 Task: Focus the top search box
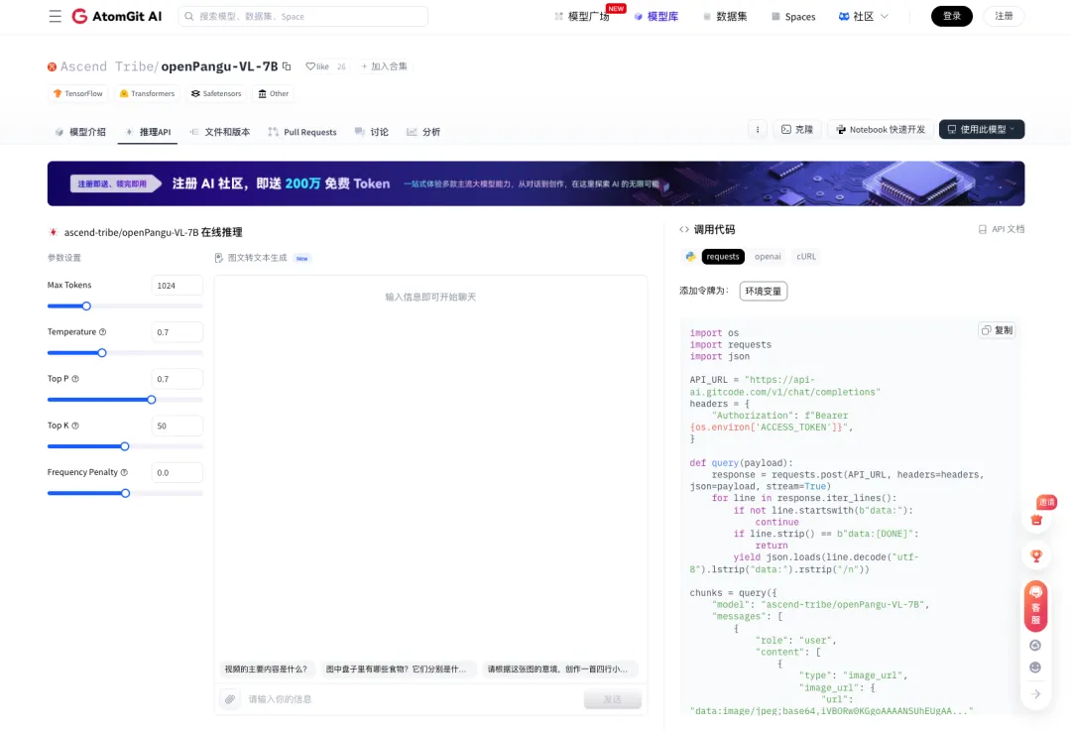(303, 17)
